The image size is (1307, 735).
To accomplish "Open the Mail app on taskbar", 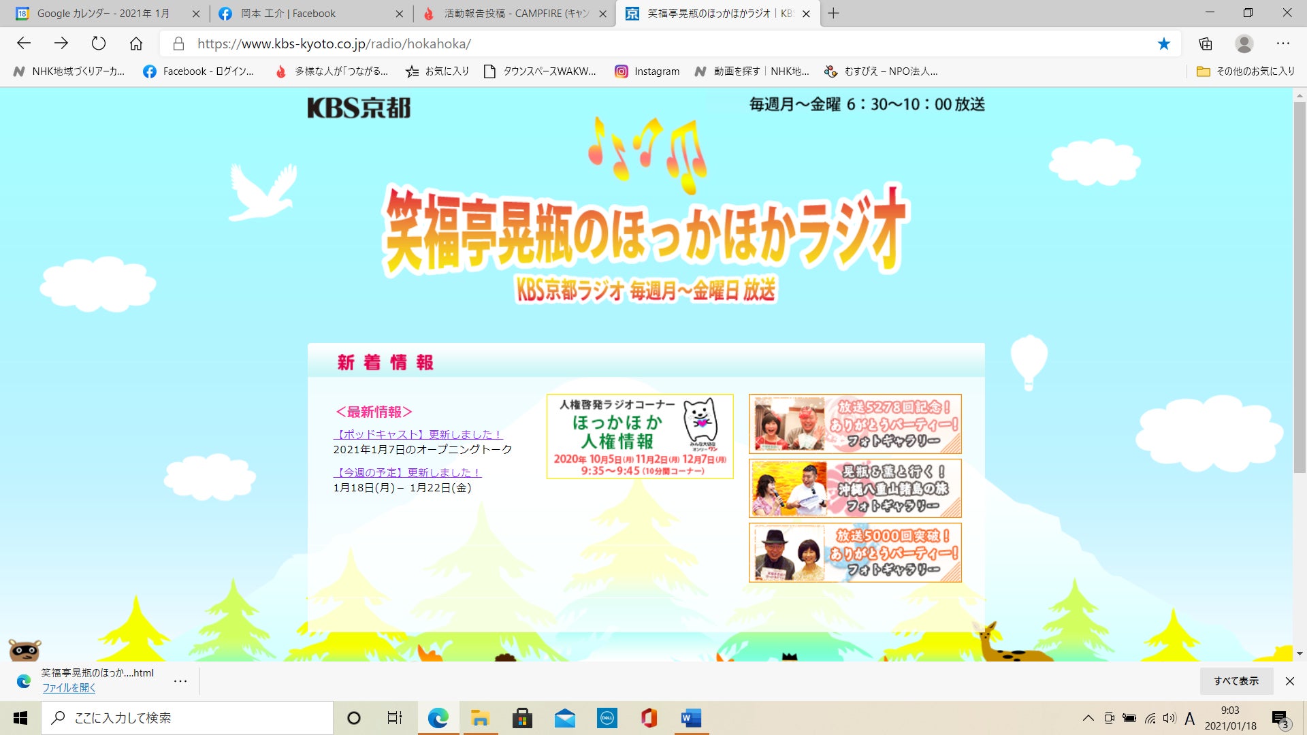I will pos(564,718).
